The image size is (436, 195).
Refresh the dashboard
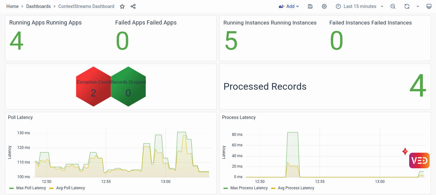point(407,6)
